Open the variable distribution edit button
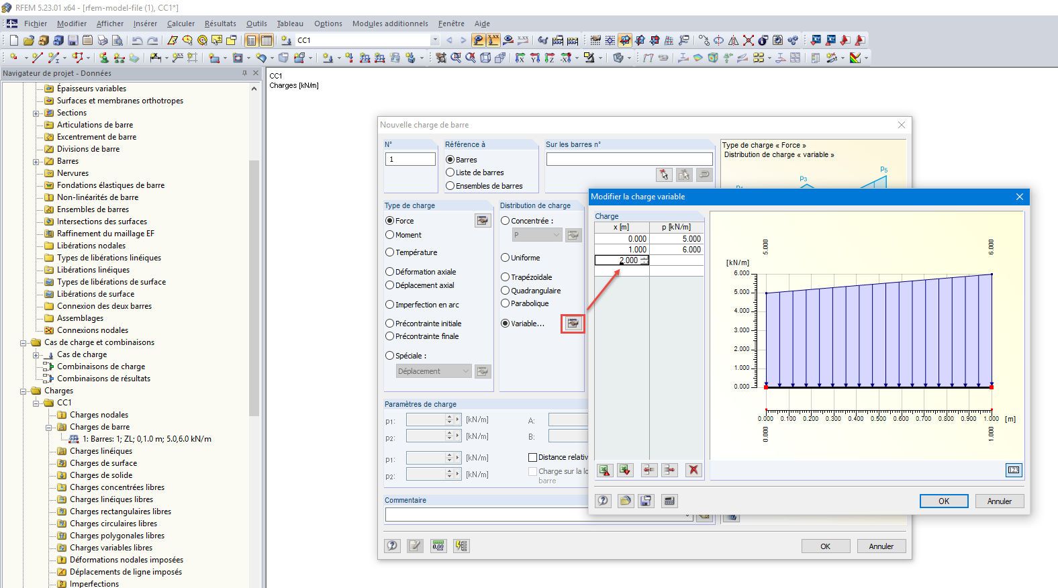The width and height of the screenshot is (1058, 588). click(x=573, y=324)
